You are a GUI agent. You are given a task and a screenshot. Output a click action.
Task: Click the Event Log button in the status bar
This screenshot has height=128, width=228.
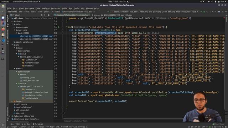click(218, 124)
